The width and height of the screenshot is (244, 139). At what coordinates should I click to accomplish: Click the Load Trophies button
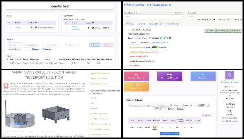pos(234,30)
